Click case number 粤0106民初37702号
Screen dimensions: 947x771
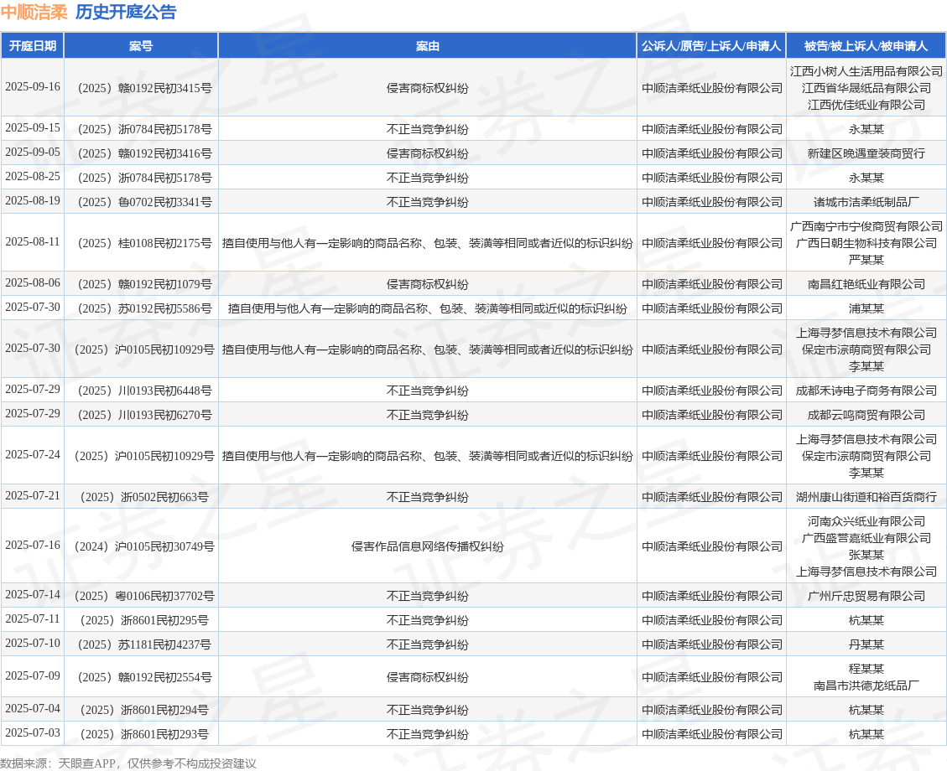144,596
